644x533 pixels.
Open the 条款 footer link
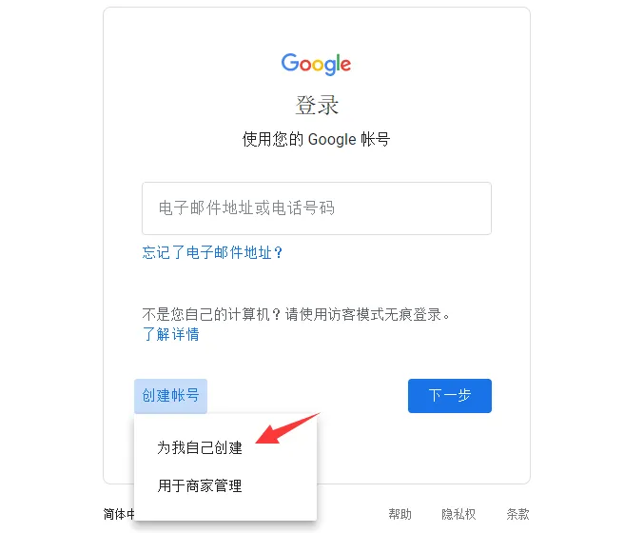click(x=517, y=514)
